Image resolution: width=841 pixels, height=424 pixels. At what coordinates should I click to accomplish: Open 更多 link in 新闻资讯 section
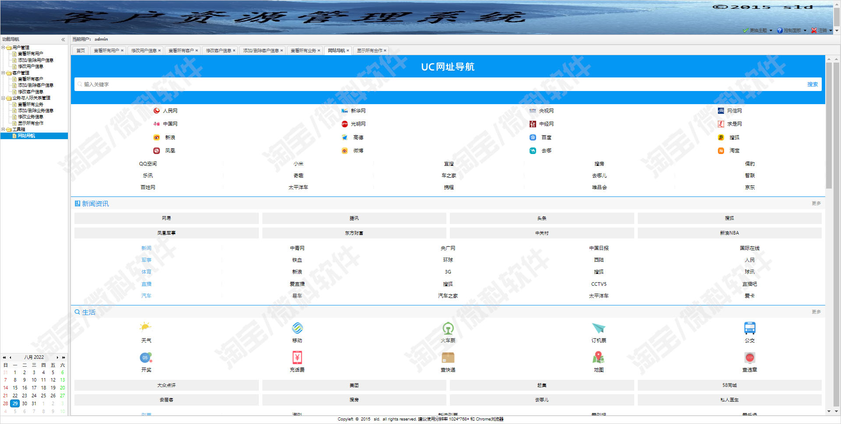pyautogui.click(x=816, y=203)
